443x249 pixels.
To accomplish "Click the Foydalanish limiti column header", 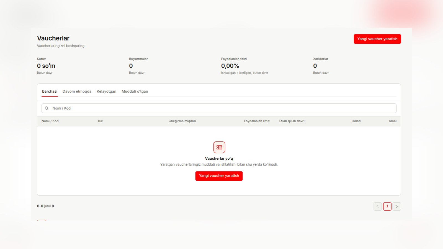I will click(257, 121).
